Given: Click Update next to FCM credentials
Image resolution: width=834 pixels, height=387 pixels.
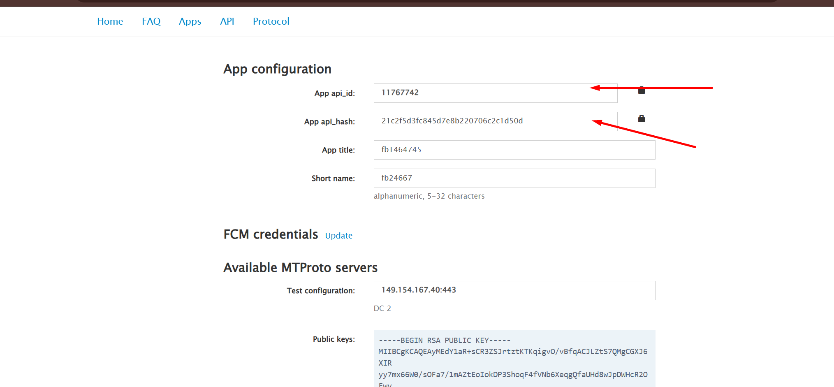Looking at the screenshot, I should click(x=338, y=236).
